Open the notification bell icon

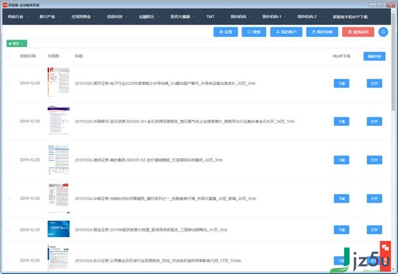tap(383, 32)
